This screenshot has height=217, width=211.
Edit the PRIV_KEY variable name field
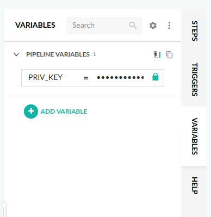click(46, 78)
